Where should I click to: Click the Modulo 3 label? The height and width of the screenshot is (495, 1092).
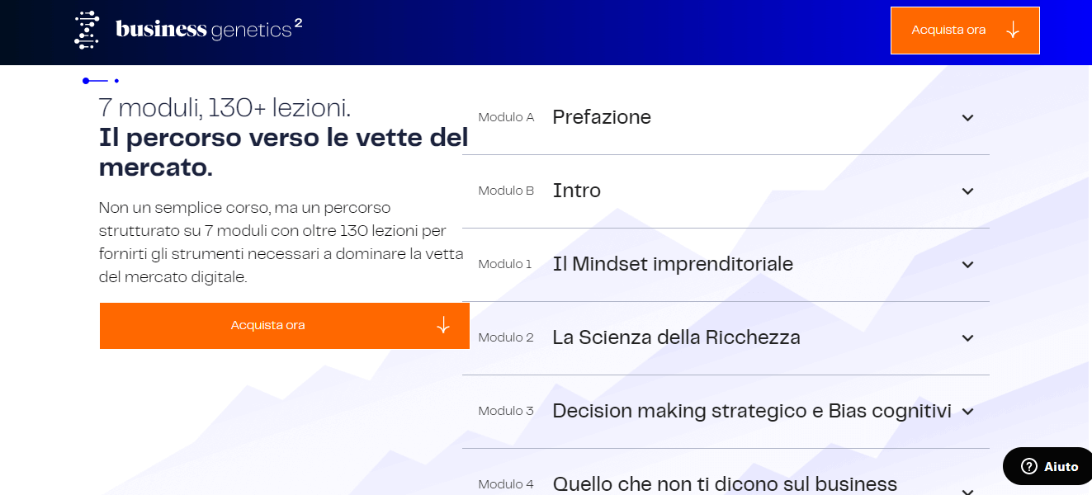(506, 411)
